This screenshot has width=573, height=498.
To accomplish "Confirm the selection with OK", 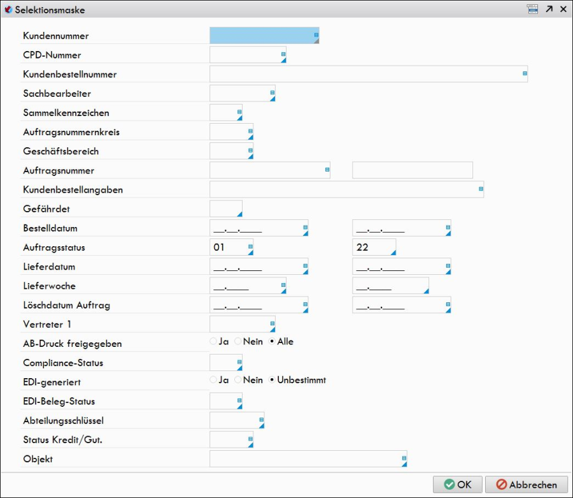I will (x=458, y=485).
